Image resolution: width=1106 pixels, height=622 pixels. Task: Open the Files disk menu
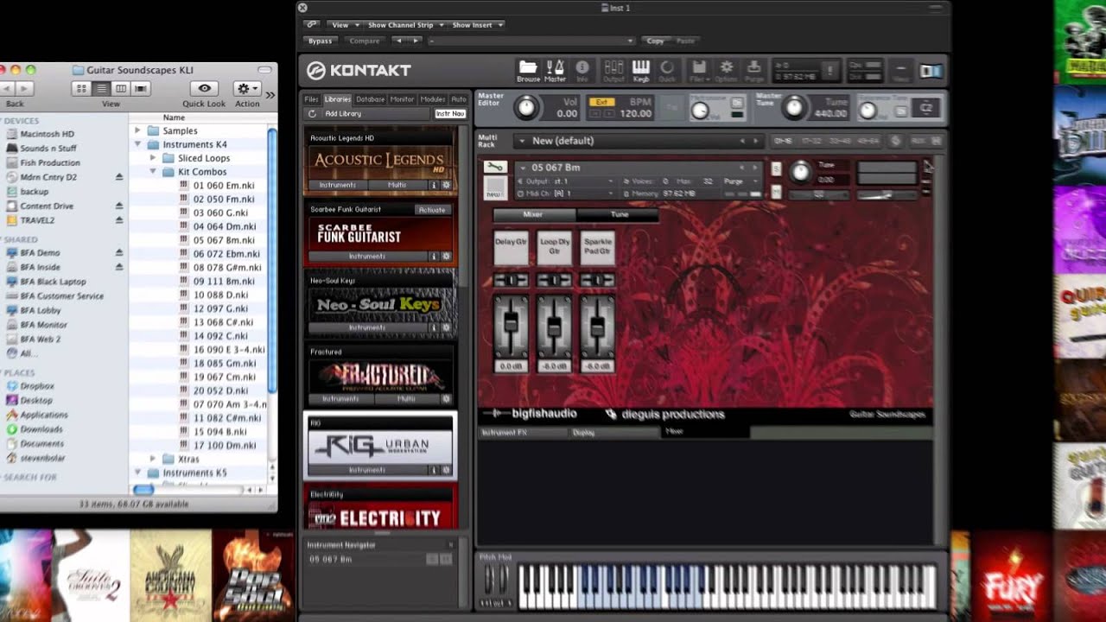click(698, 70)
